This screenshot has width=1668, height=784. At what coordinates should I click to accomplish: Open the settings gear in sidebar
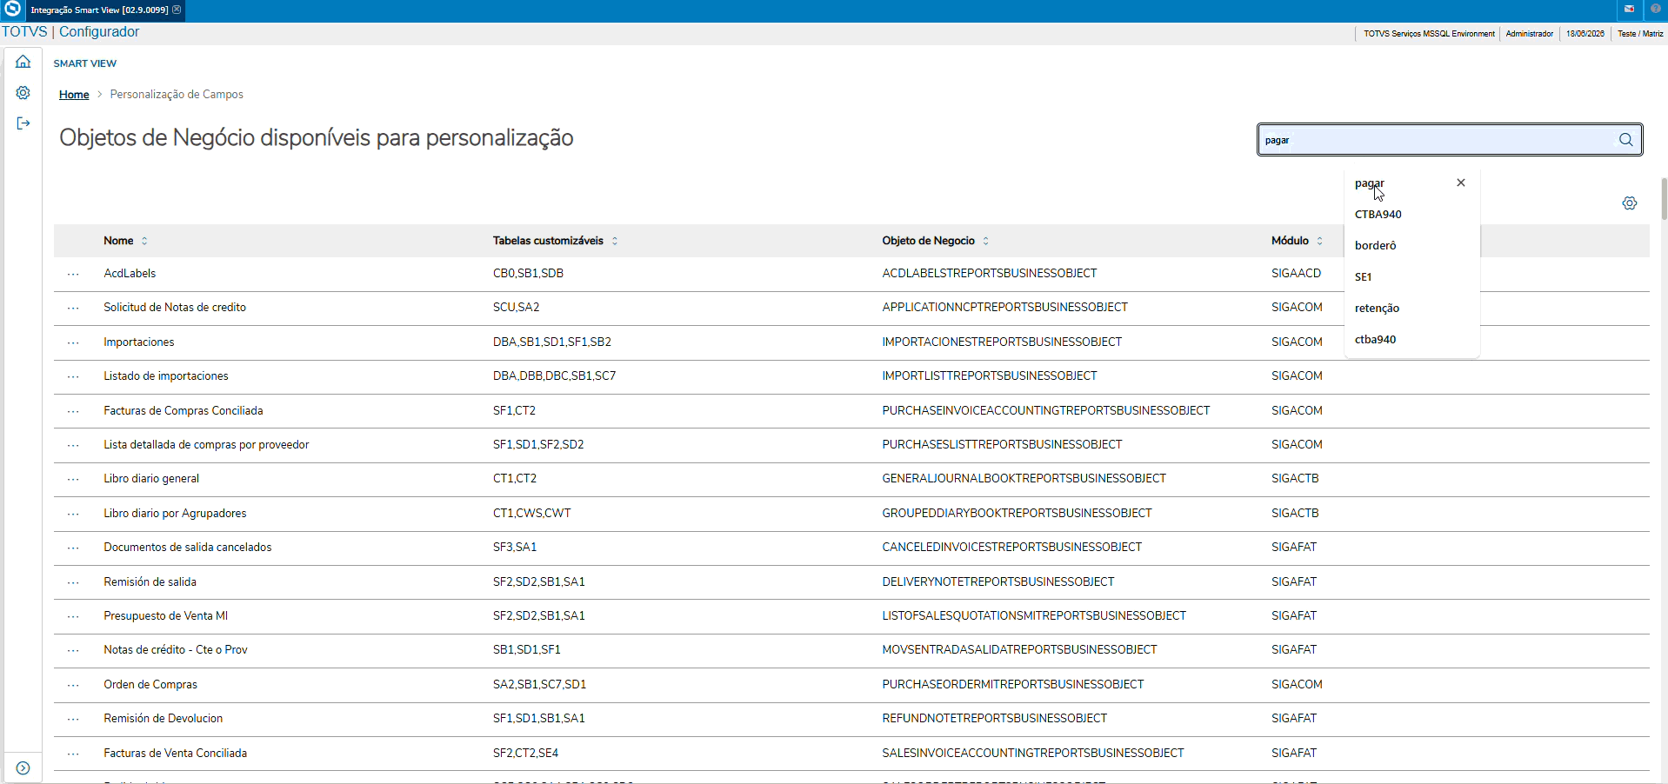[23, 93]
